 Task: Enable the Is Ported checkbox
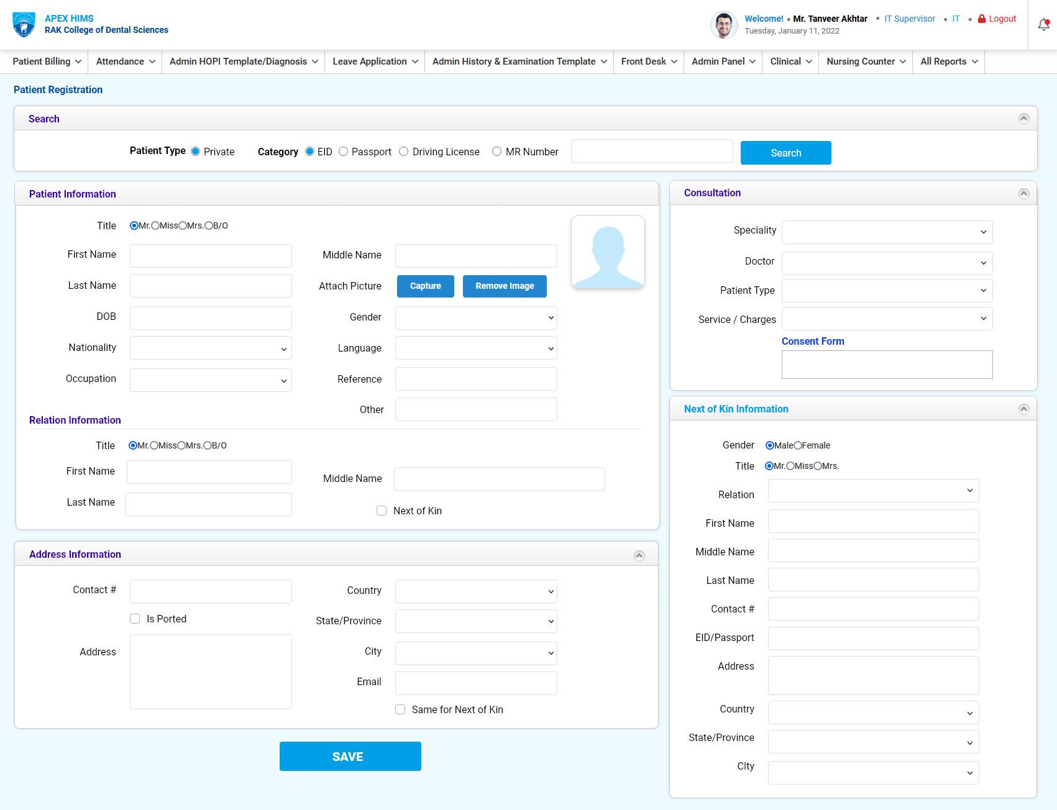point(135,619)
